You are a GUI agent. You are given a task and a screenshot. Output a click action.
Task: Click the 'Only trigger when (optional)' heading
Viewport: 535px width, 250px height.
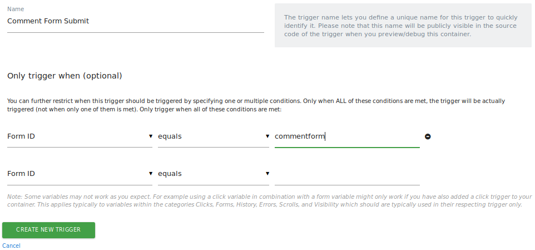point(65,76)
